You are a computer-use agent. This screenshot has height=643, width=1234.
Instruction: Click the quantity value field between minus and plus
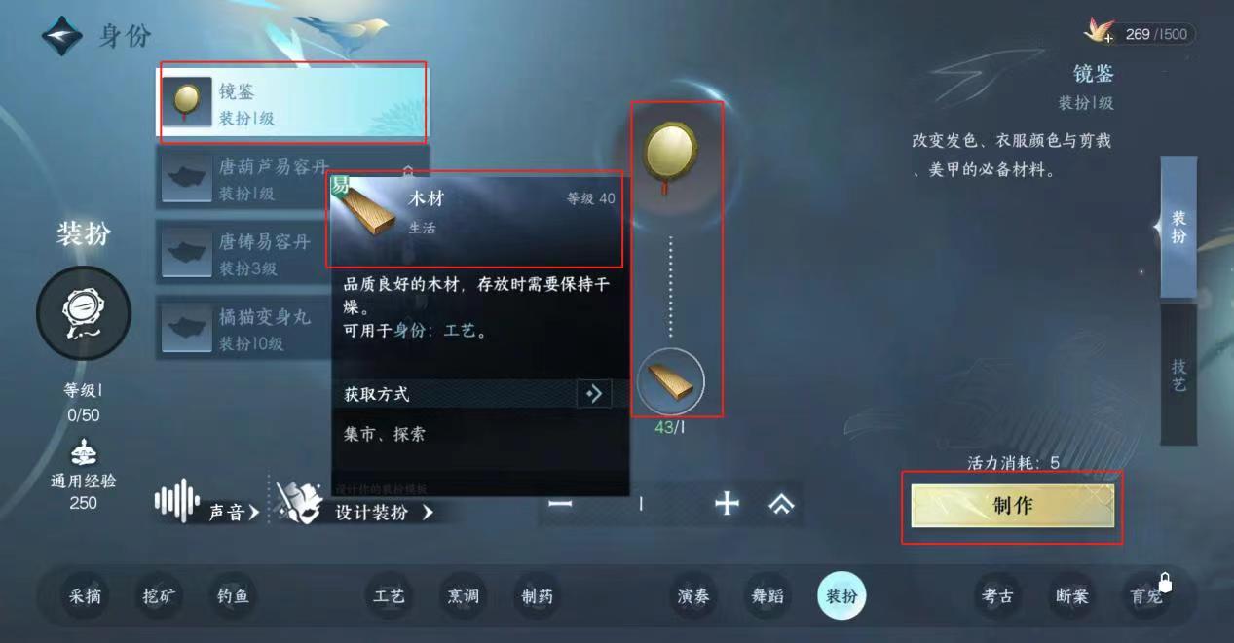641,503
